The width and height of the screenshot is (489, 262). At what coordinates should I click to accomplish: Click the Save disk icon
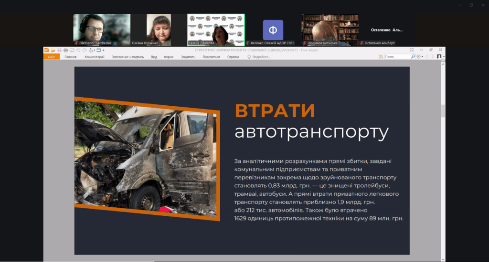coord(59,50)
